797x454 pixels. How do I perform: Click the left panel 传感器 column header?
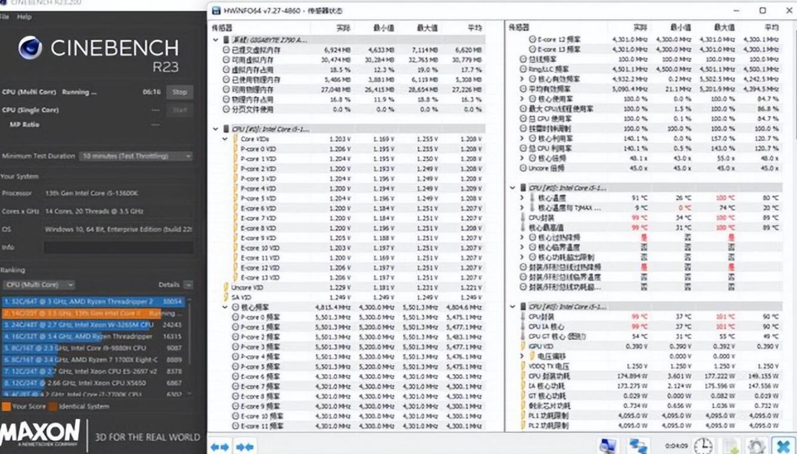[x=222, y=28]
